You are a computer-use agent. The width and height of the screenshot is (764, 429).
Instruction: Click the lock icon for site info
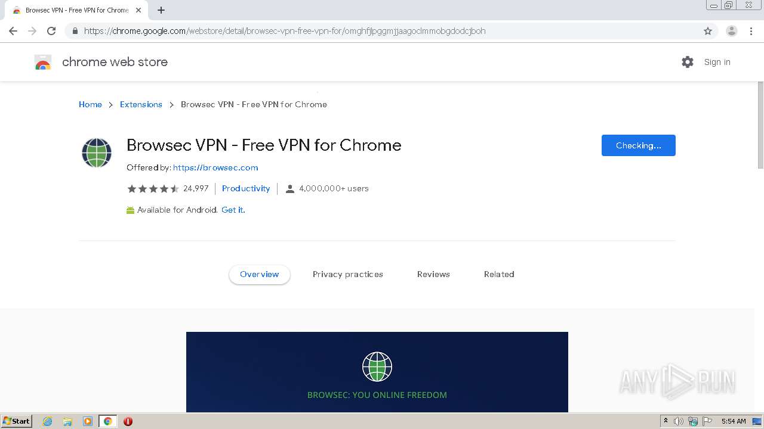pyautogui.click(x=75, y=31)
